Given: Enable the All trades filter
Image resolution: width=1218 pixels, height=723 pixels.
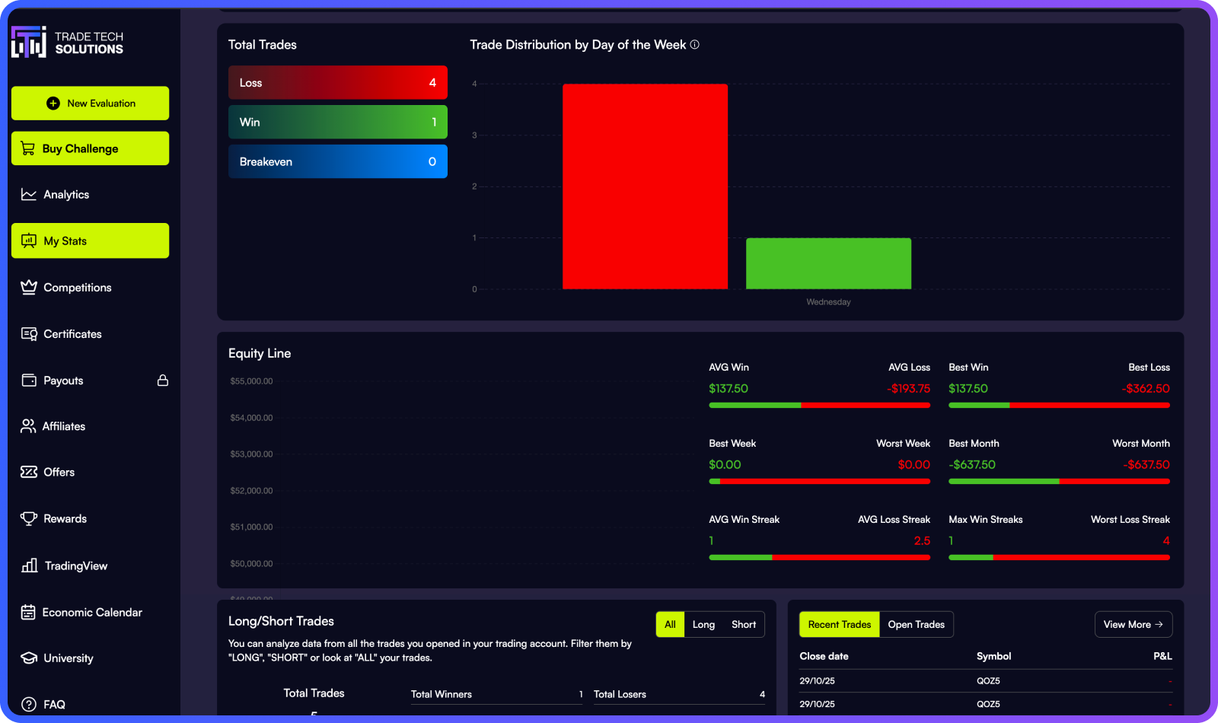Looking at the screenshot, I should pyautogui.click(x=670, y=624).
